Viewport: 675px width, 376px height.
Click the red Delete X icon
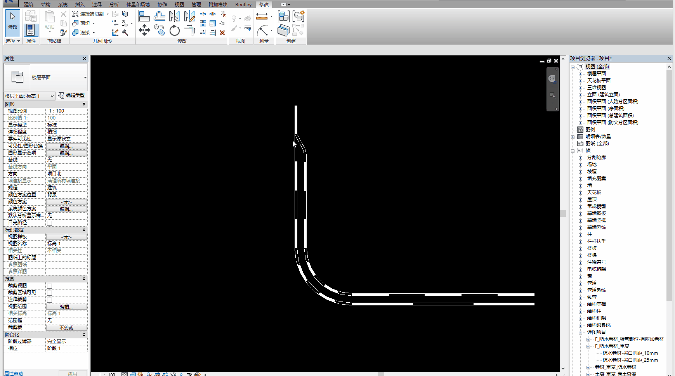pos(222,33)
